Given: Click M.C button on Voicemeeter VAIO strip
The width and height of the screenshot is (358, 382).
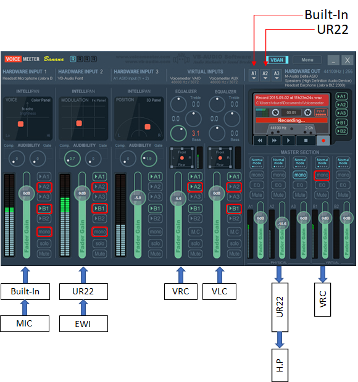Looking at the screenshot, I should [196, 231].
